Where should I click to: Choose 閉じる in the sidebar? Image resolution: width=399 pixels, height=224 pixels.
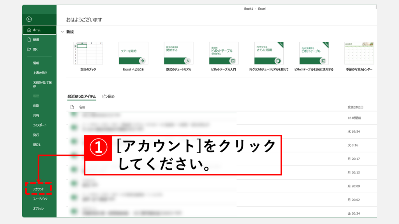pos(37,145)
